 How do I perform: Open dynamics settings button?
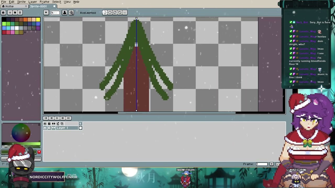click(71, 13)
